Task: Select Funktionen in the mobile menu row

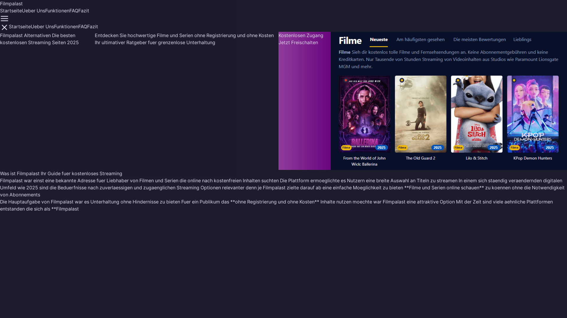Action: (66, 26)
